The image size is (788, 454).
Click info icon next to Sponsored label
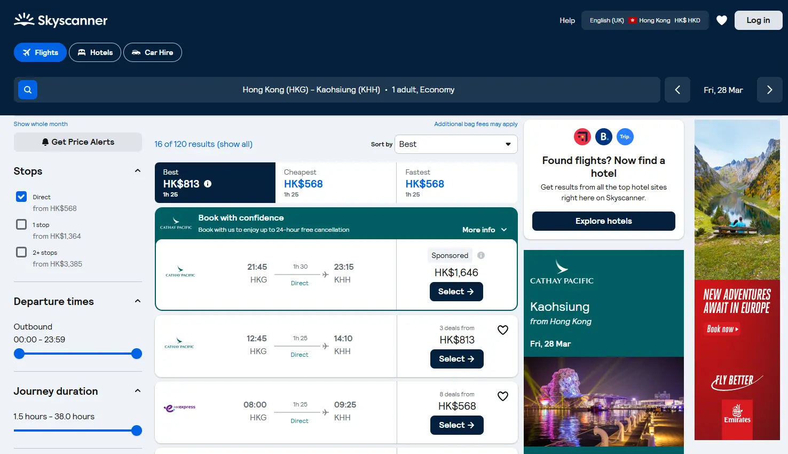(481, 255)
